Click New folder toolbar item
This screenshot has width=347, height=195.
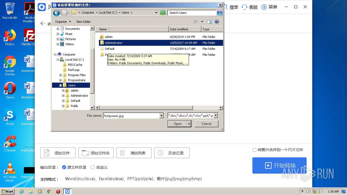click(x=83, y=22)
